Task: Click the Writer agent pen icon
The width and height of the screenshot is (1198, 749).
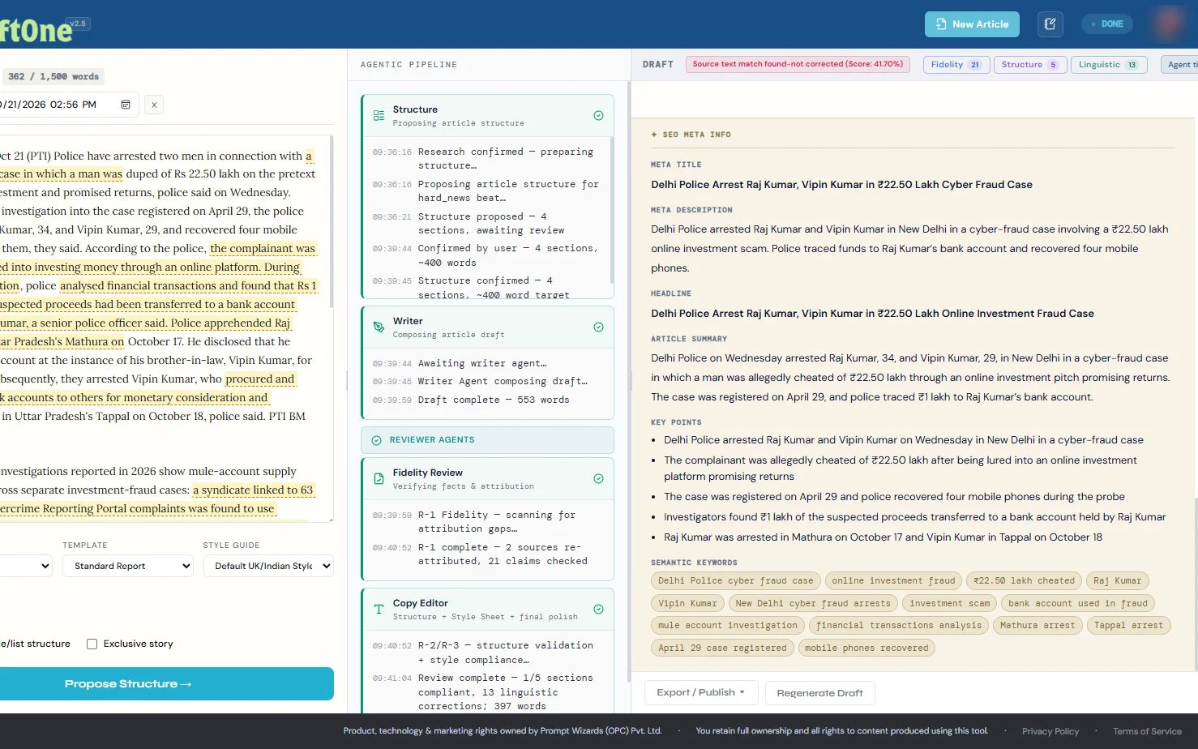Action: coord(379,327)
